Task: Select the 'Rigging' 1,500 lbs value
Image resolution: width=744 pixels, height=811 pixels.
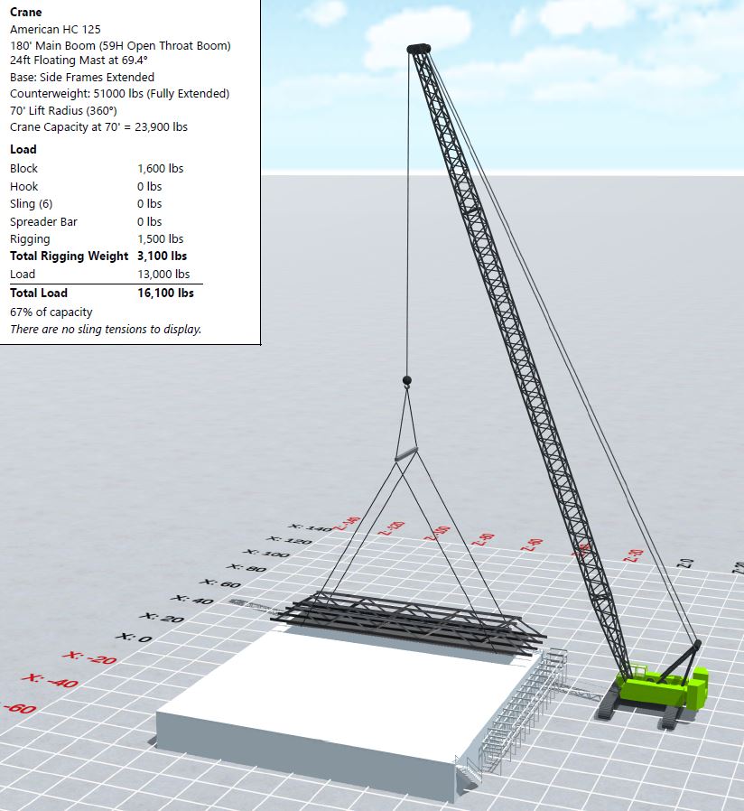Action: (160, 239)
